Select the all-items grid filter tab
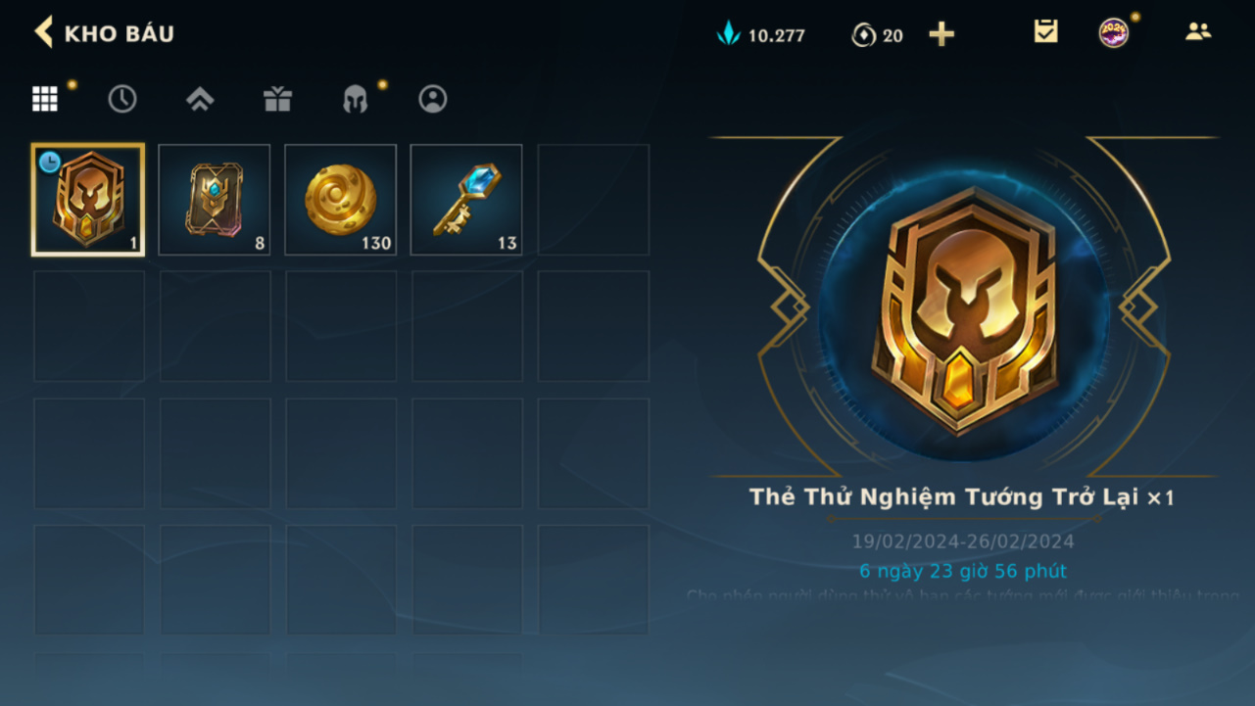This screenshot has height=706, width=1255. click(45, 99)
